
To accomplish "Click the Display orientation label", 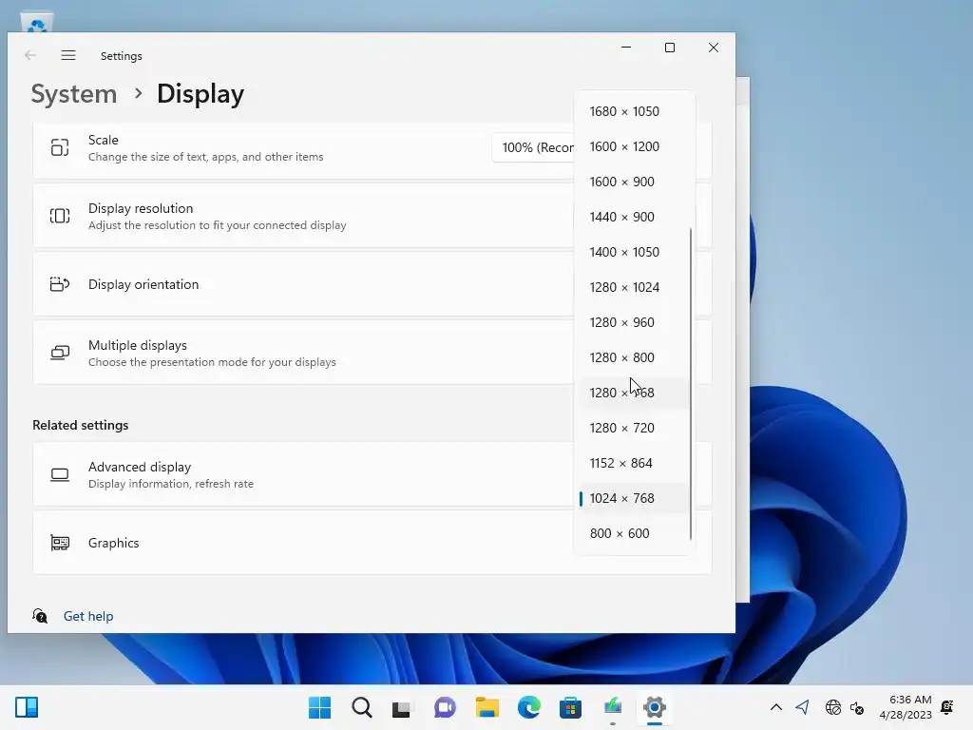I will click(x=143, y=284).
